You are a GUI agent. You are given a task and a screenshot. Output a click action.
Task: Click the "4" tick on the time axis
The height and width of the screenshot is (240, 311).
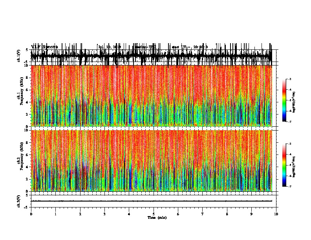point(129,214)
